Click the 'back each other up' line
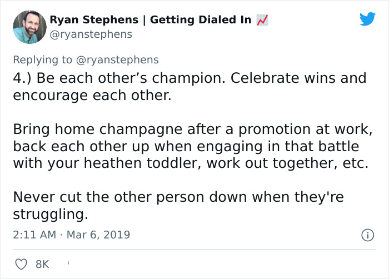 click(x=186, y=148)
